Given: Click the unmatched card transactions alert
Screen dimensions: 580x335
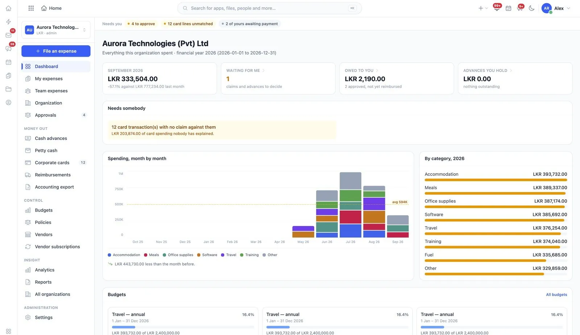Looking at the screenshot, I should (222, 130).
